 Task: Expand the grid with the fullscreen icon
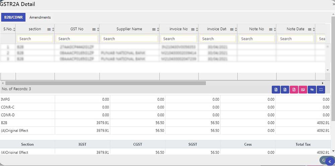tap(321, 90)
